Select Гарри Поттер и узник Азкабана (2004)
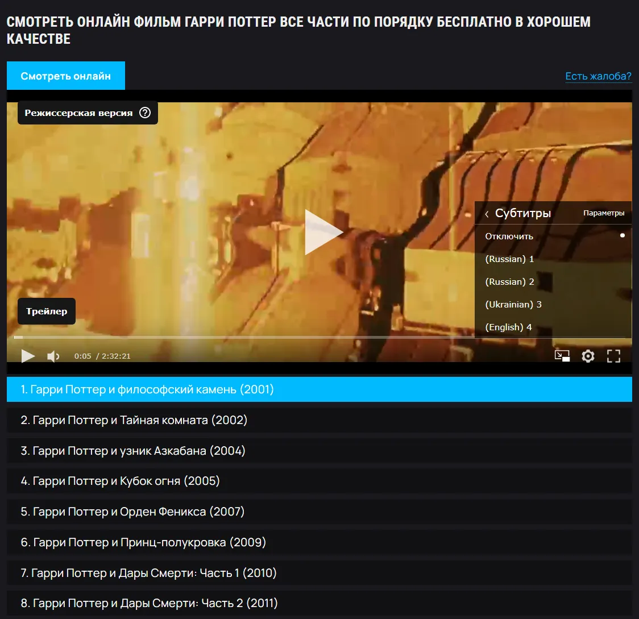The width and height of the screenshot is (639, 619). (319, 451)
